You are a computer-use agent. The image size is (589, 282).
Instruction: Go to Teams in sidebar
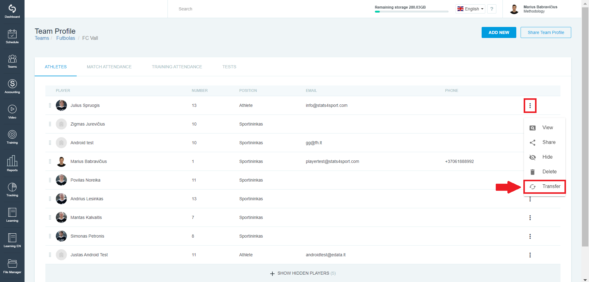[12, 61]
